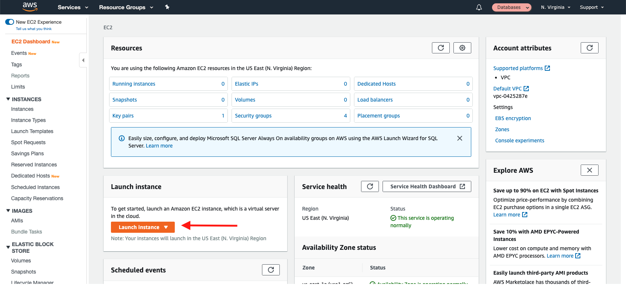The height and width of the screenshot is (288, 626).
Task: Open Reserved Instances in sidebar
Action: pyautogui.click(x=34, y=165)
